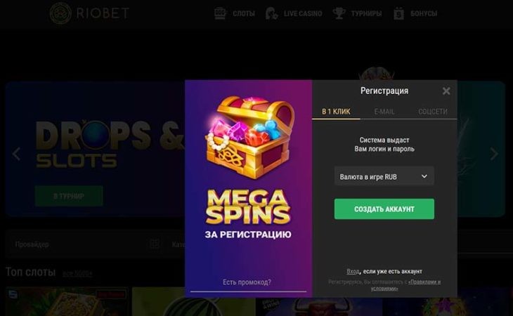The image size is (513, 316).
Task: Close the registration popup with X icon
Action: click(x=446, y=91)
